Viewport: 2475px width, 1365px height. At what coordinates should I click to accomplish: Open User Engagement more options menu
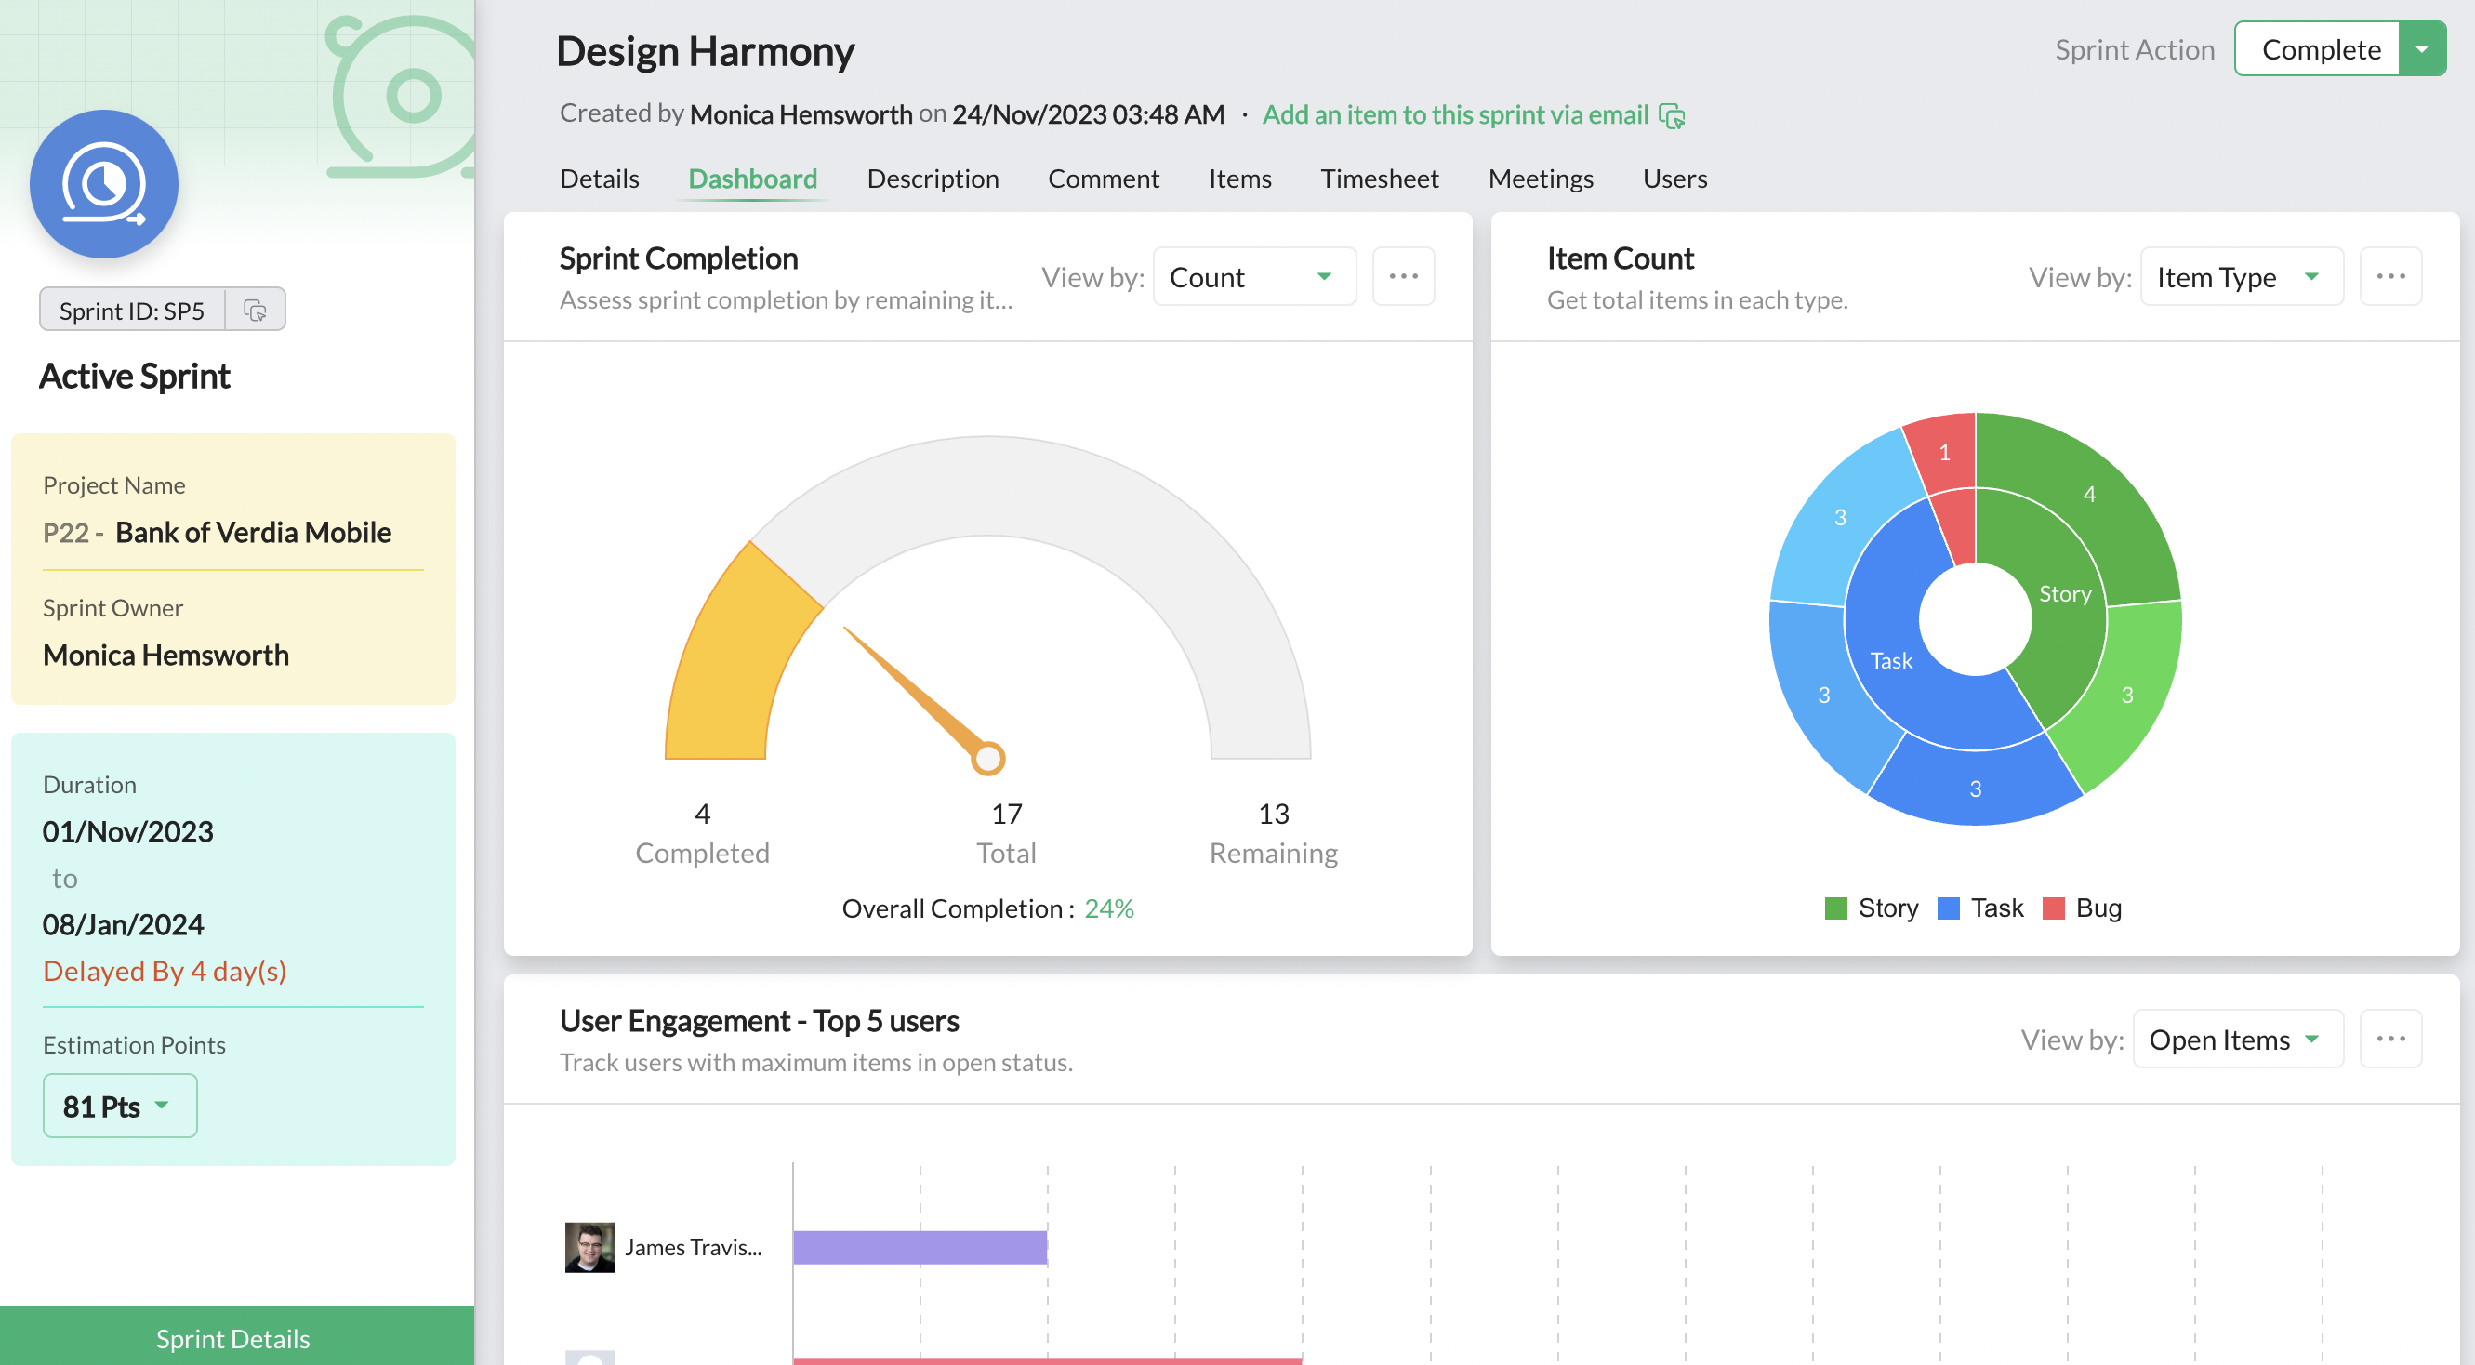2389,1039
